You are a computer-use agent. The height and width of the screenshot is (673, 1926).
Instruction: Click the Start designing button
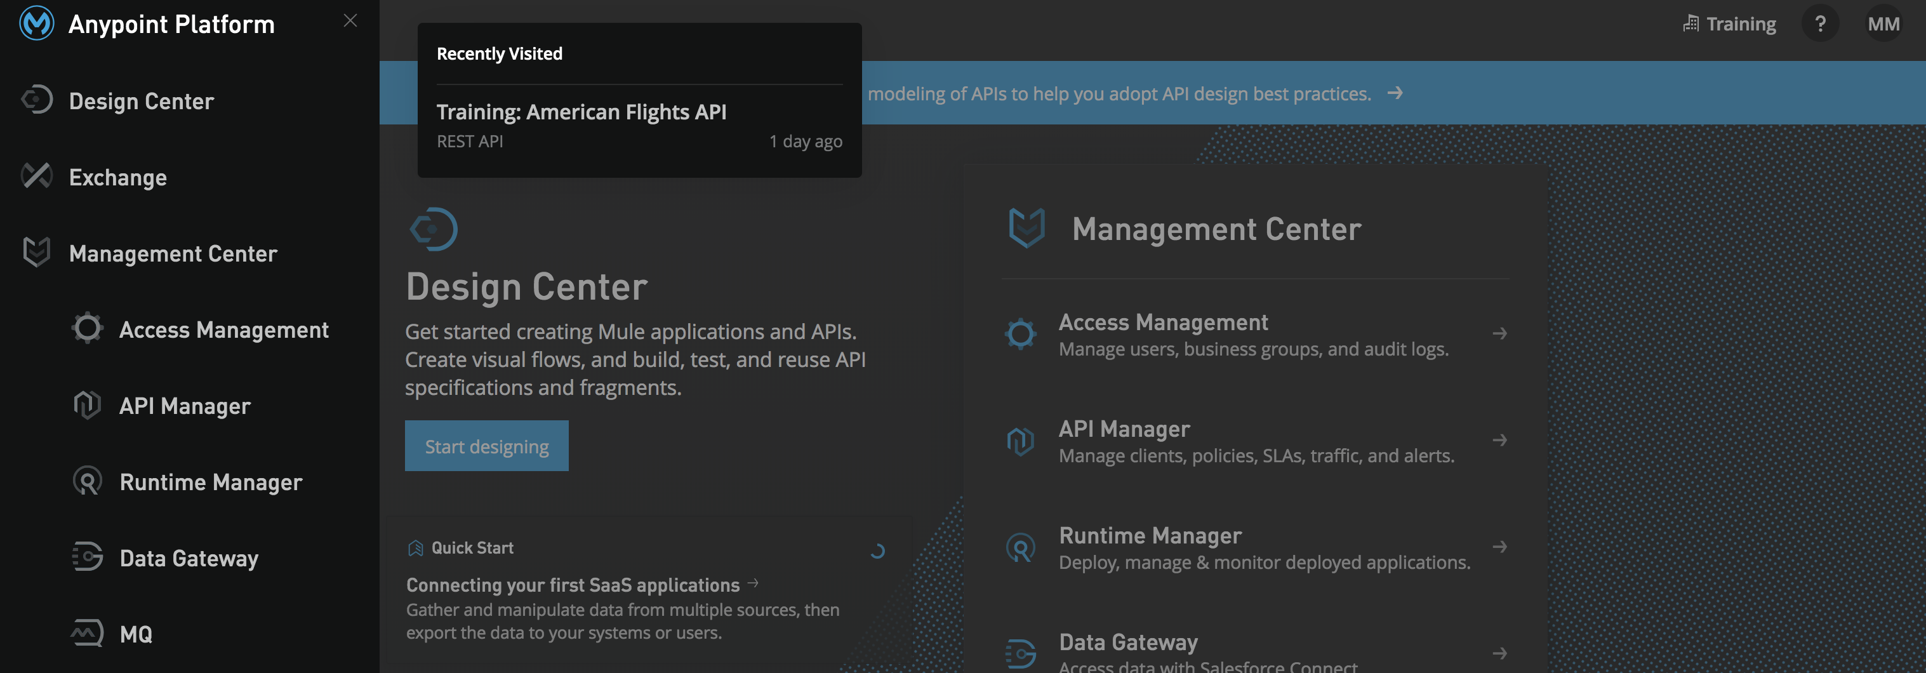(x=487, y=446)
